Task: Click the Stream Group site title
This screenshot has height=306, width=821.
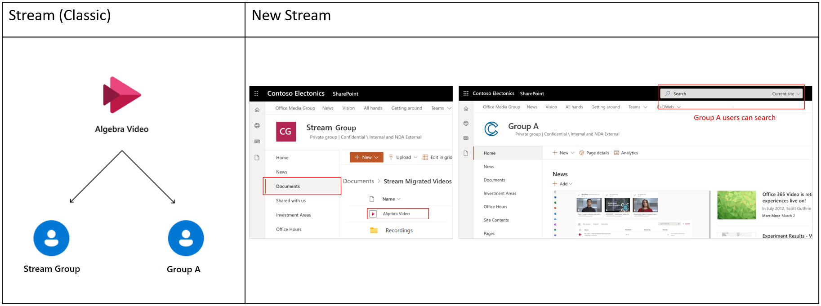Action: pos(331,128)
